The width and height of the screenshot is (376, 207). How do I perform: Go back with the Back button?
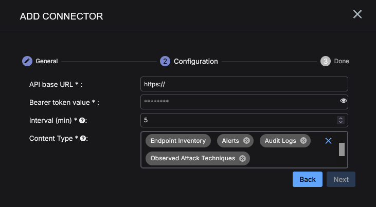308,179
